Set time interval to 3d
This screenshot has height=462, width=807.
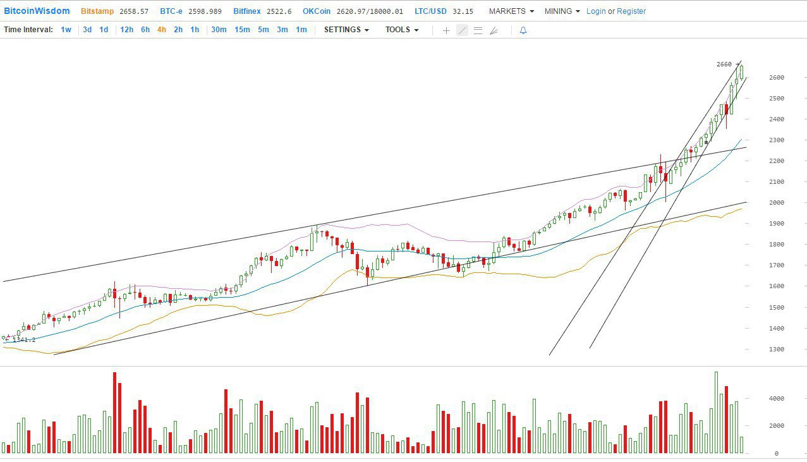[x=87, y=30]
